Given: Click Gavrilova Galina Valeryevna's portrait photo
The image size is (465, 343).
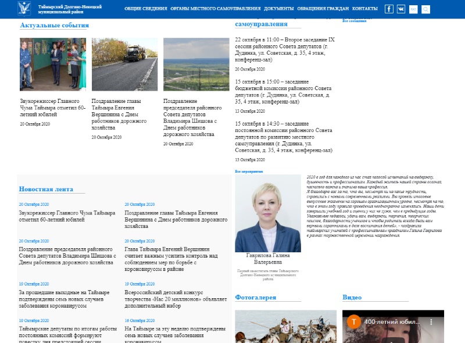Looking at the screenshot, I should pyautogui.click(x=268, y=213).
